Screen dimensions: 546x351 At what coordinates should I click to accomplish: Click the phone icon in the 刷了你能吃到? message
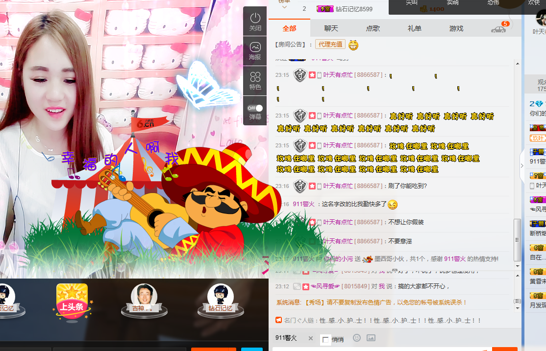click(319, 187)
